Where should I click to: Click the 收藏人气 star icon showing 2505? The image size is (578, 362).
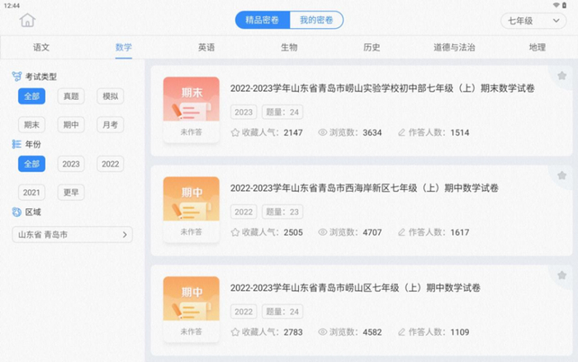click(x=235, y=232)
